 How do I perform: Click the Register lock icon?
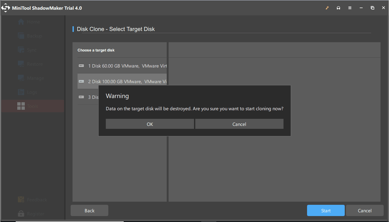21,214
